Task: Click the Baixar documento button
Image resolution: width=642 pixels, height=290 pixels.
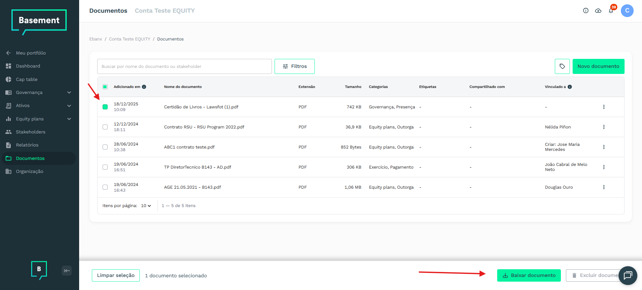Action: coord(529,275)
